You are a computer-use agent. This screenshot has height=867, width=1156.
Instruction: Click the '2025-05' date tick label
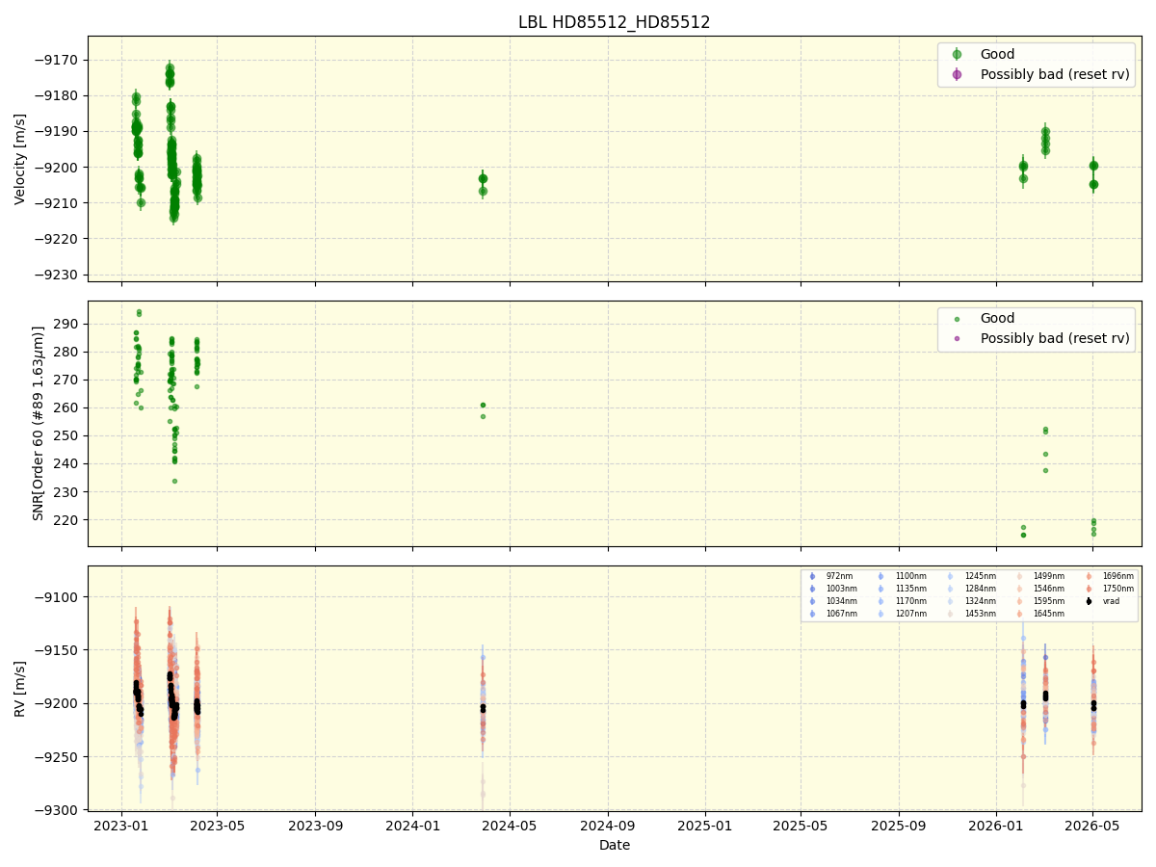point(801,825)
